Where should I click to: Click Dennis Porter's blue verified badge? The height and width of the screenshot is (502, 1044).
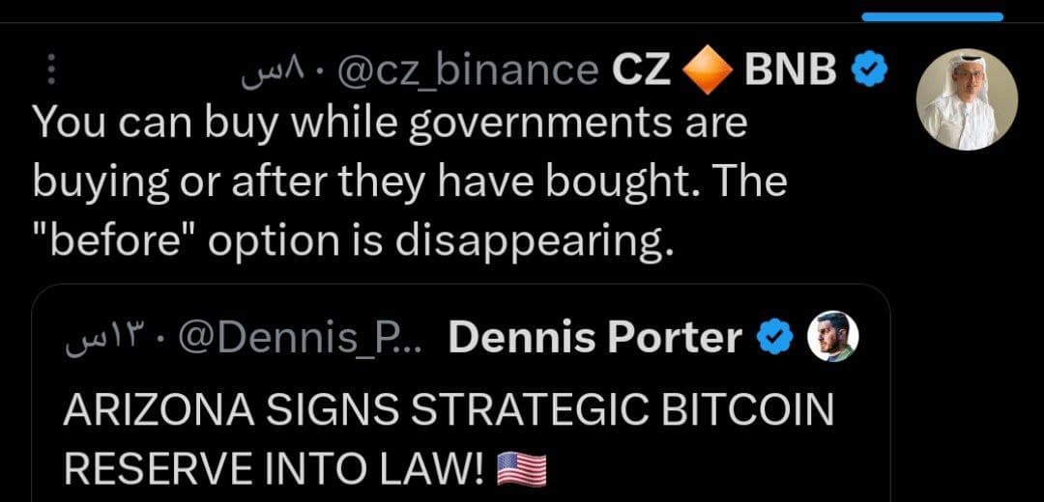773,337
